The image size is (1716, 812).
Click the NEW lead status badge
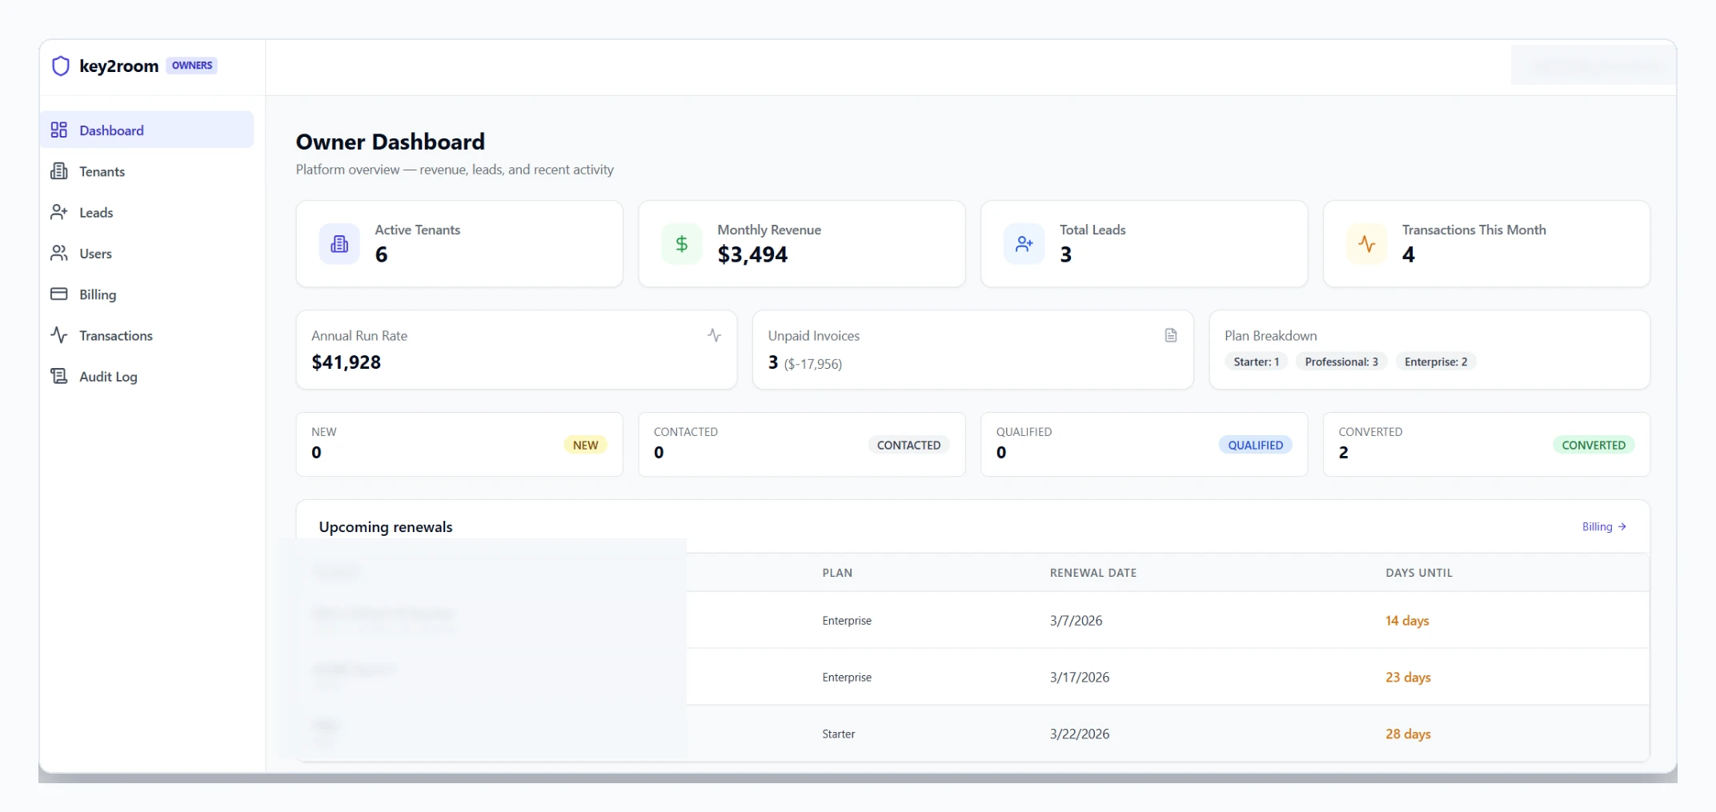pos(586,445)
